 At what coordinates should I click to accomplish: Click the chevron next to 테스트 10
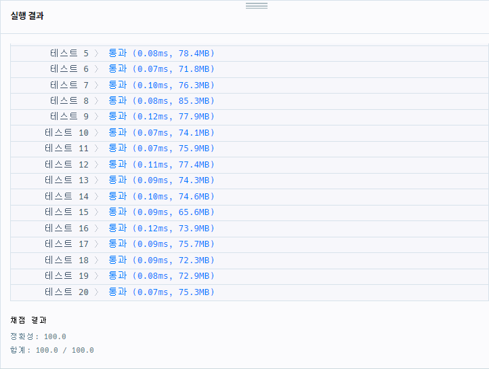coord(96,133)
